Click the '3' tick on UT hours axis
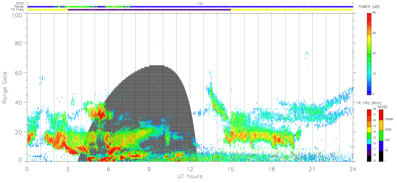 click(x=68, y=169)
